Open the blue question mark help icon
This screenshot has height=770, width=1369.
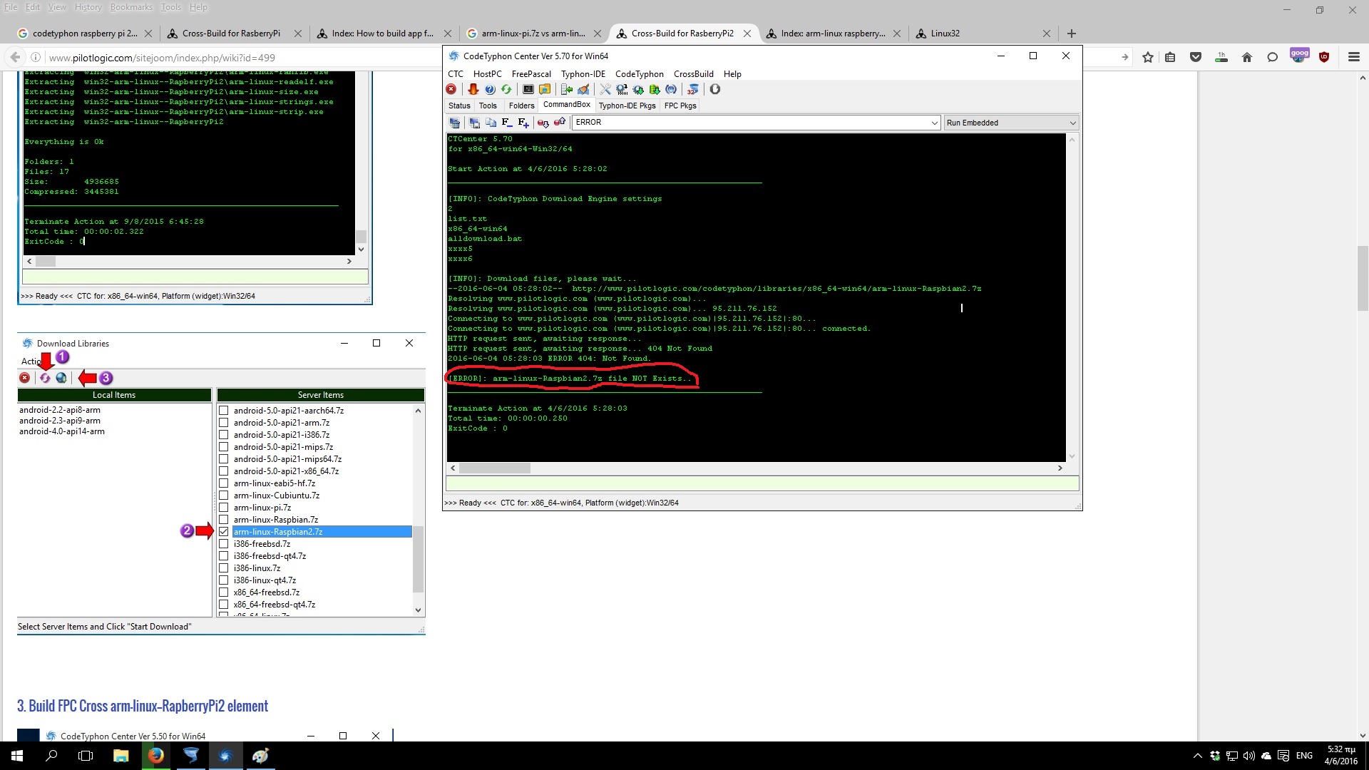490,89
